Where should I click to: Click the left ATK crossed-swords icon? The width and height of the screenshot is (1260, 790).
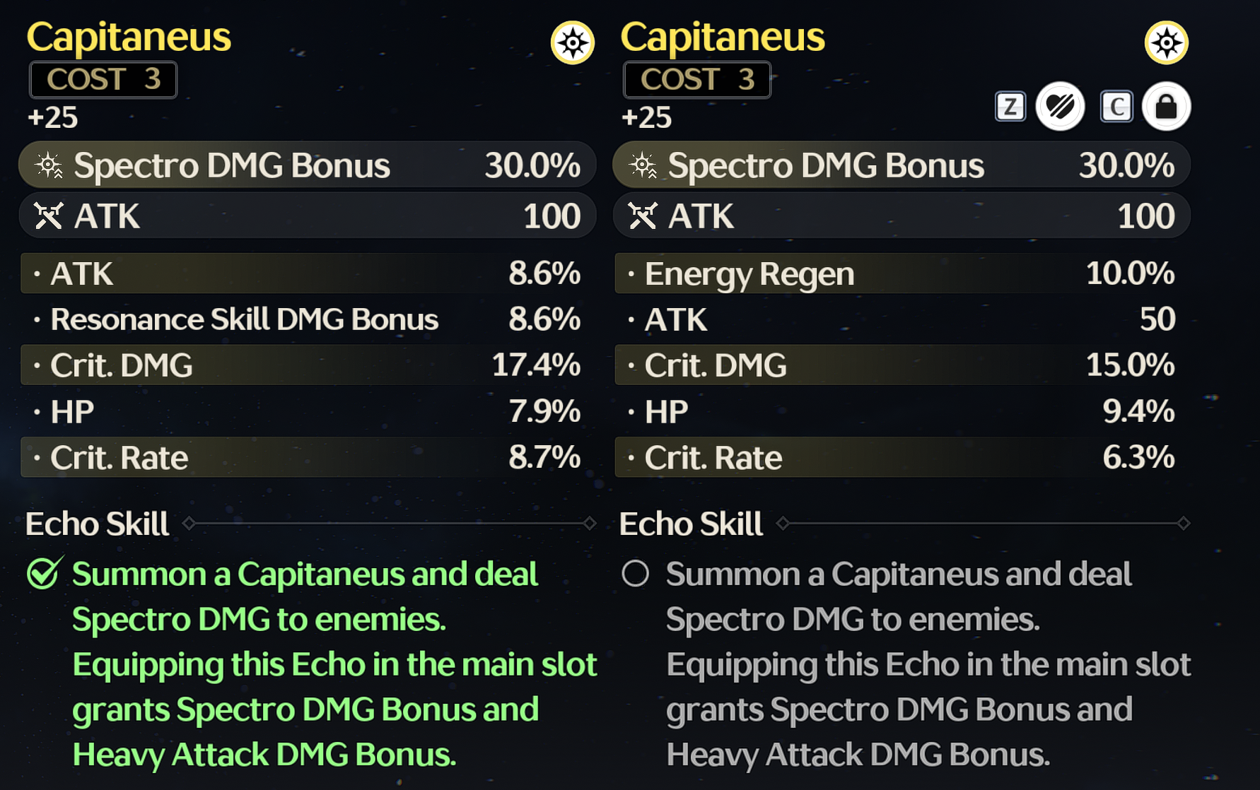(x=48, y=216)
